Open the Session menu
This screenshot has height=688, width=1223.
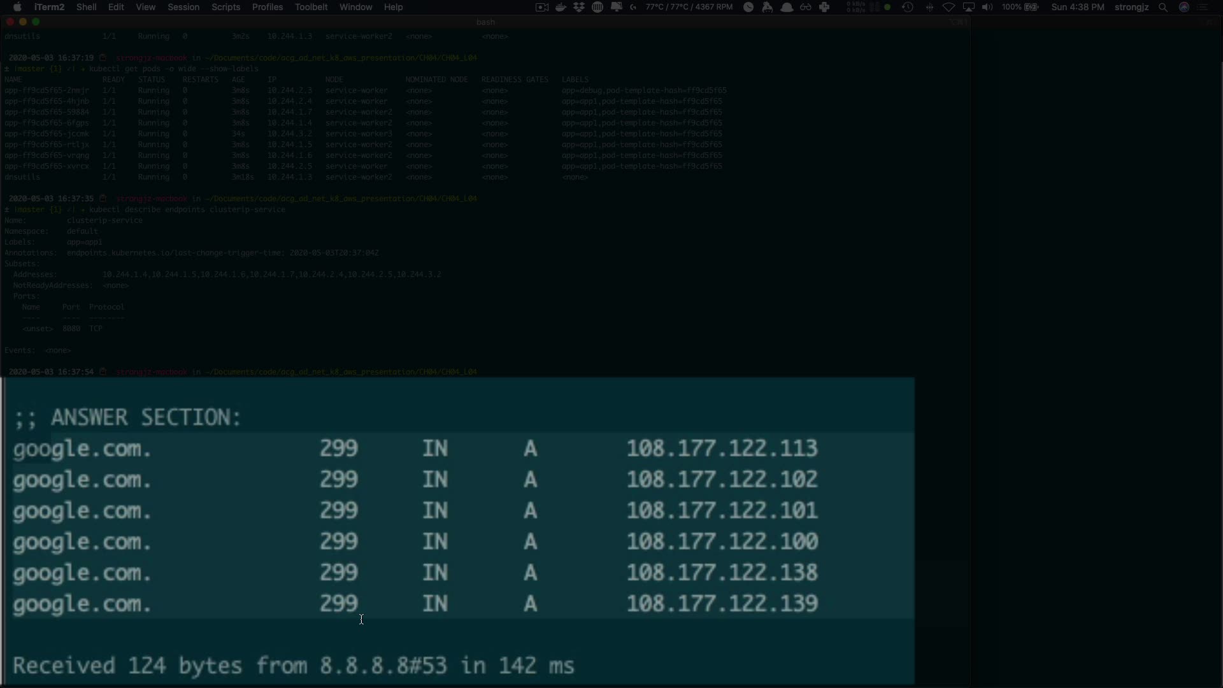183,7
